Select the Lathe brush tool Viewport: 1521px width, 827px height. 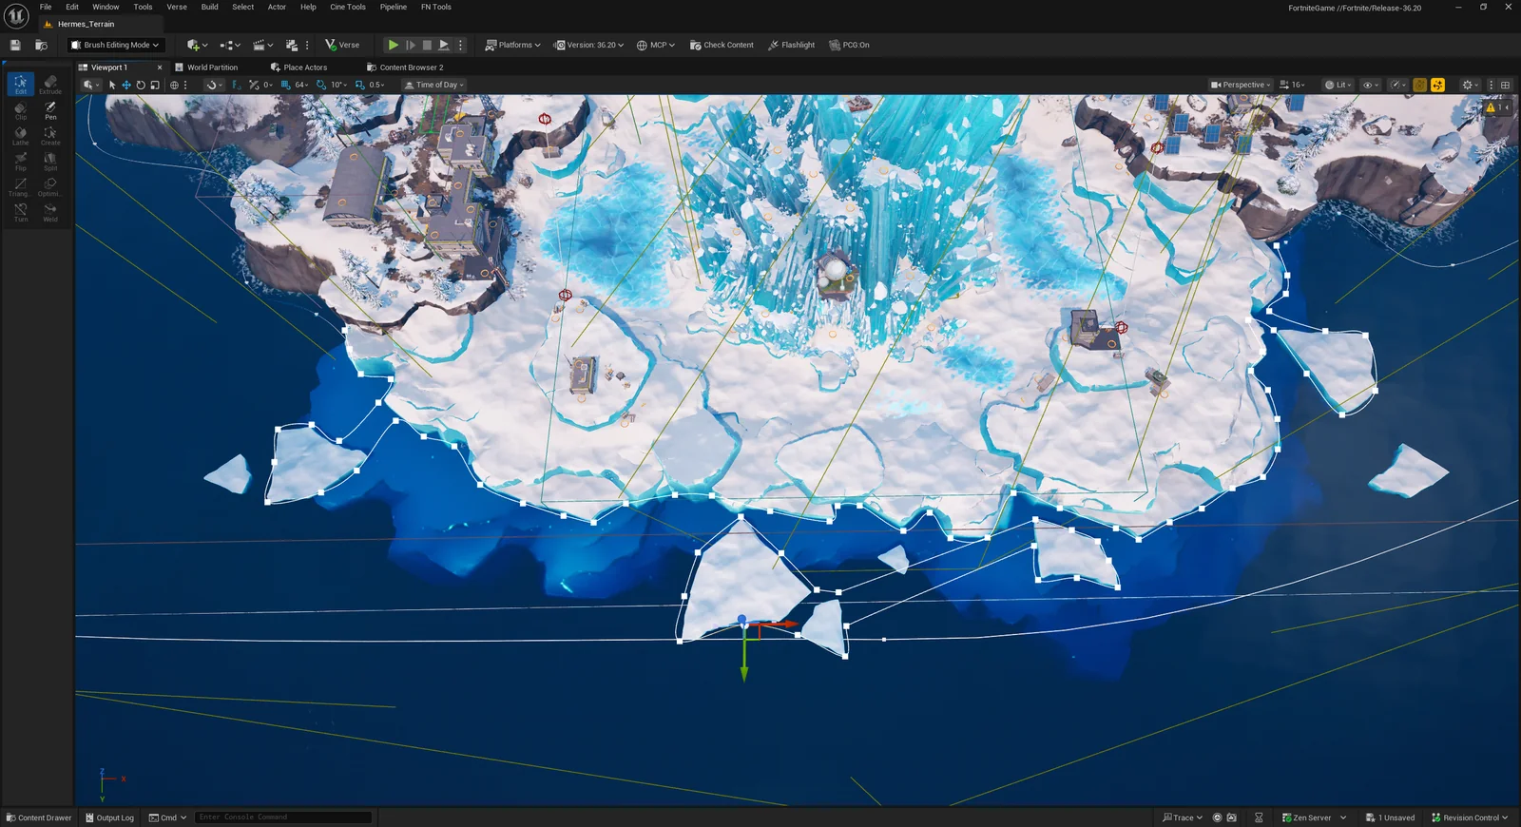coord(21,136)
